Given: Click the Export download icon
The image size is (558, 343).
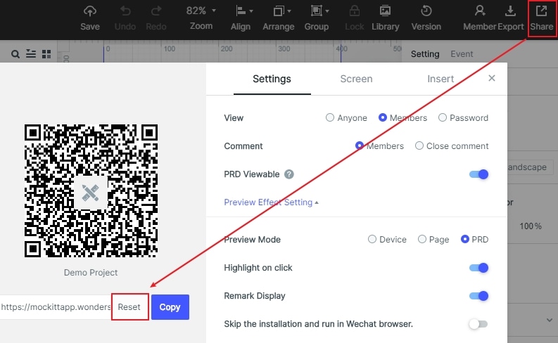Looking at the screenshot, I should pos(510,11).
